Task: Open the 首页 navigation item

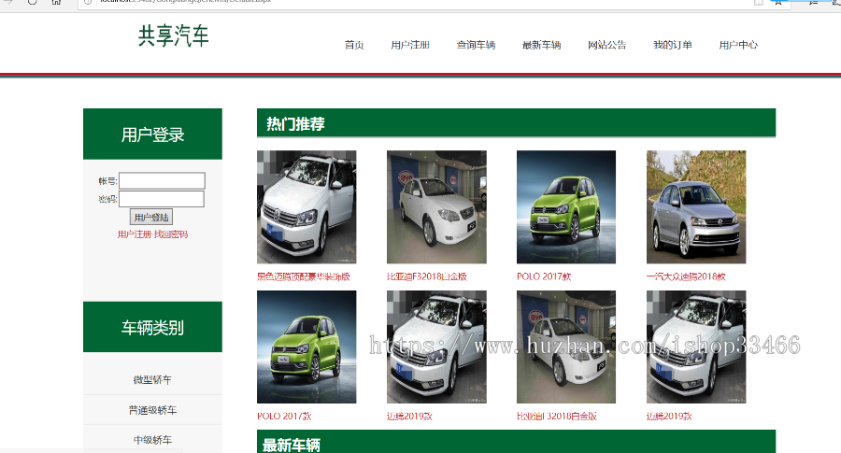Action: (354, 45)
